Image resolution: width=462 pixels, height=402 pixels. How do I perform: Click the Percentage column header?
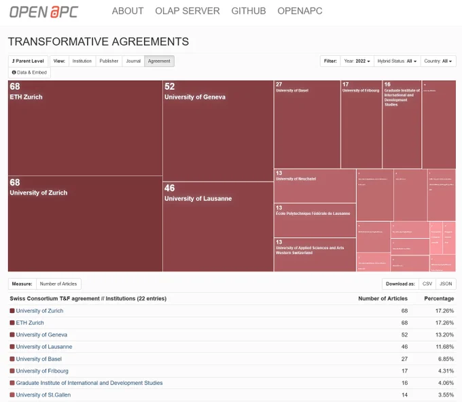(439, 299)
